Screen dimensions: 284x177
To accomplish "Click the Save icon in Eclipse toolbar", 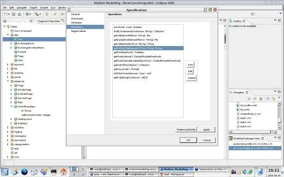I will click(x=14, y=14).
